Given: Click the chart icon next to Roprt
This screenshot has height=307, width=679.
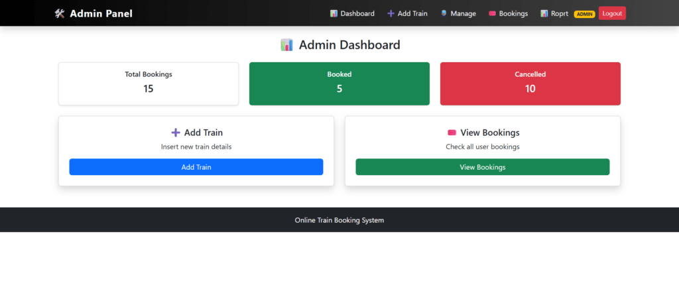Looking at the screenshot, I should point(544,13).
